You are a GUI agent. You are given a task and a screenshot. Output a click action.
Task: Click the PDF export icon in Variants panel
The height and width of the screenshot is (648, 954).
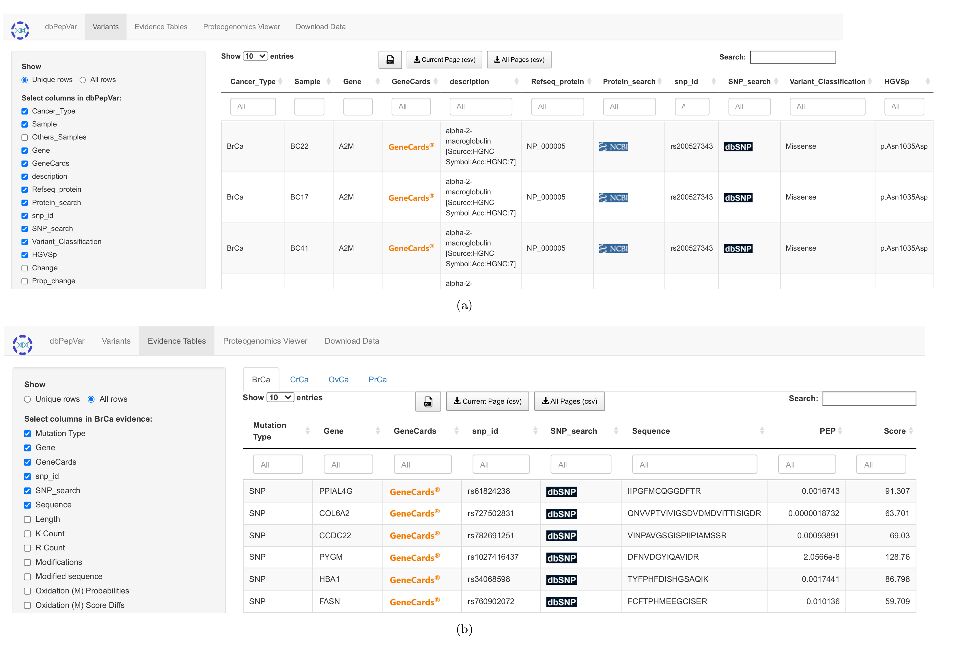pos(390,60)
